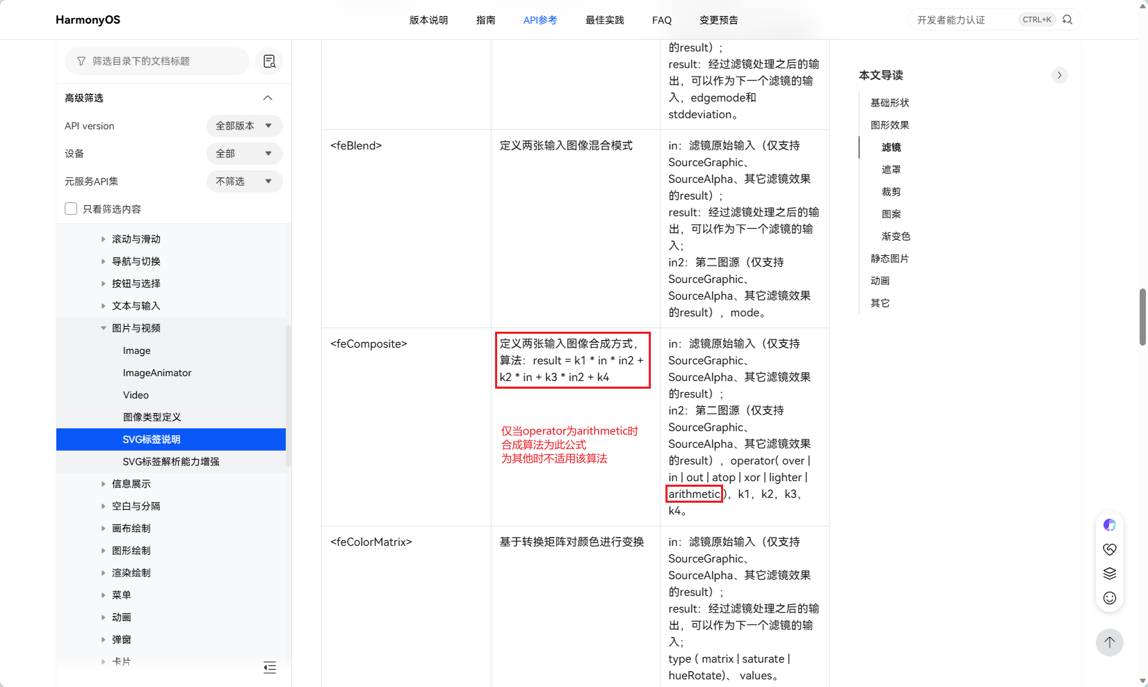Screen dimensions: 1148x687
Task: Select the API参考 top tab
Action: point(540,20)
